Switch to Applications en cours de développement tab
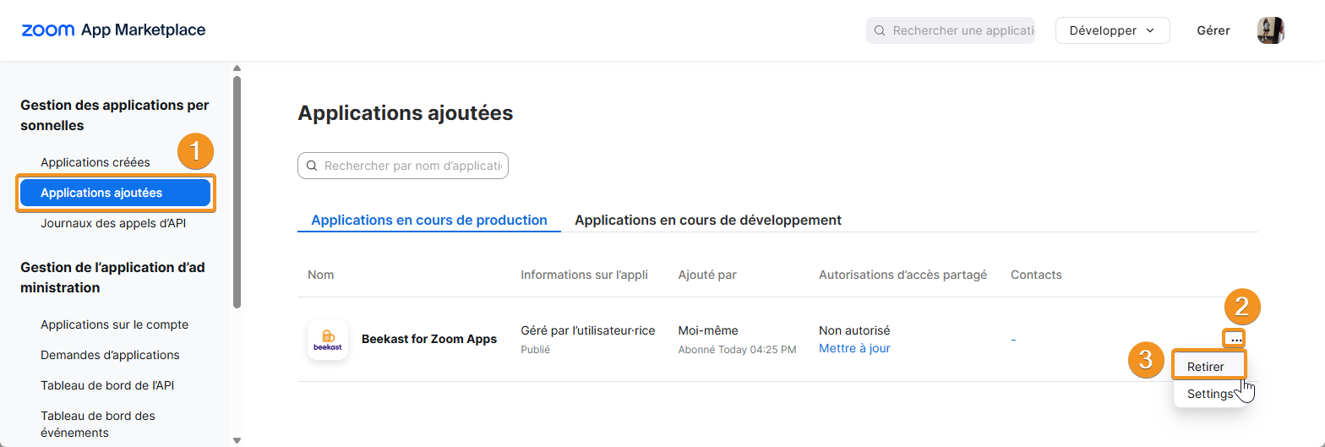Image resolution: width=1325 pixels, height=447 pixels. 707,220
